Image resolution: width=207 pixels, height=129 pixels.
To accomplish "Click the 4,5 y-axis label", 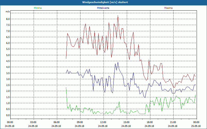I will tap(8, 61).
